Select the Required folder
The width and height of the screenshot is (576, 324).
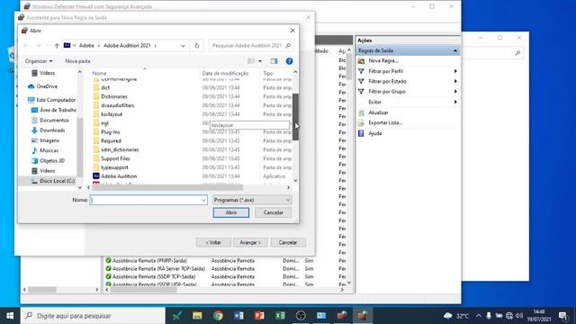click(111, 140)
